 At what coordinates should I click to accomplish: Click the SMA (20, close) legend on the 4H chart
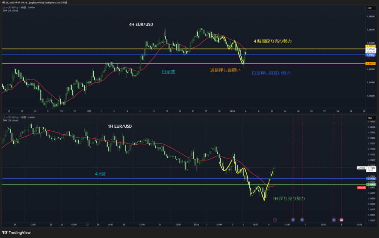point(10,10)
